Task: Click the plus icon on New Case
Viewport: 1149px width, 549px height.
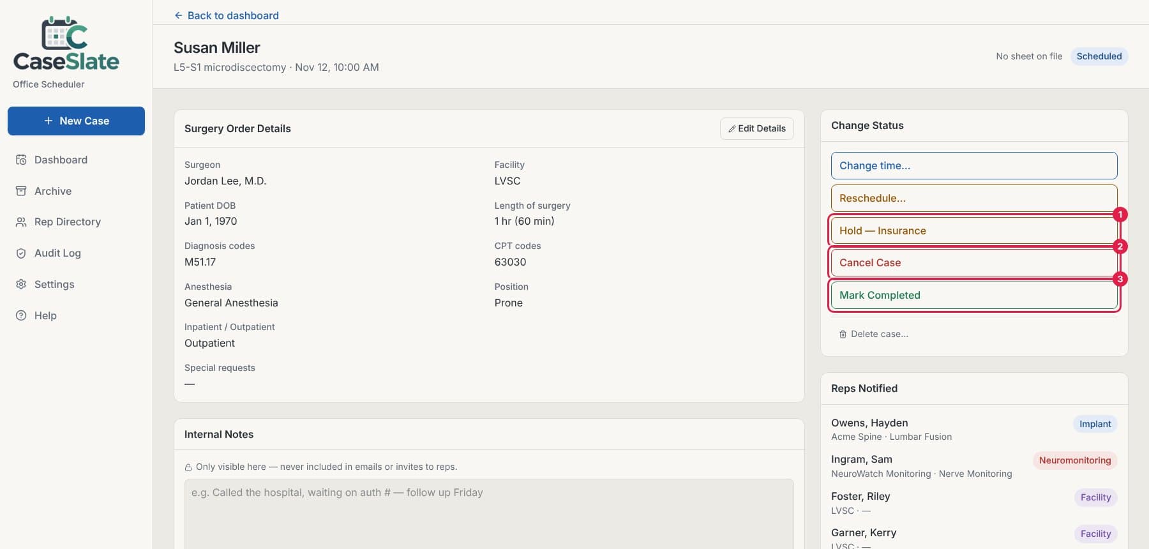Action: coord(49,121)
